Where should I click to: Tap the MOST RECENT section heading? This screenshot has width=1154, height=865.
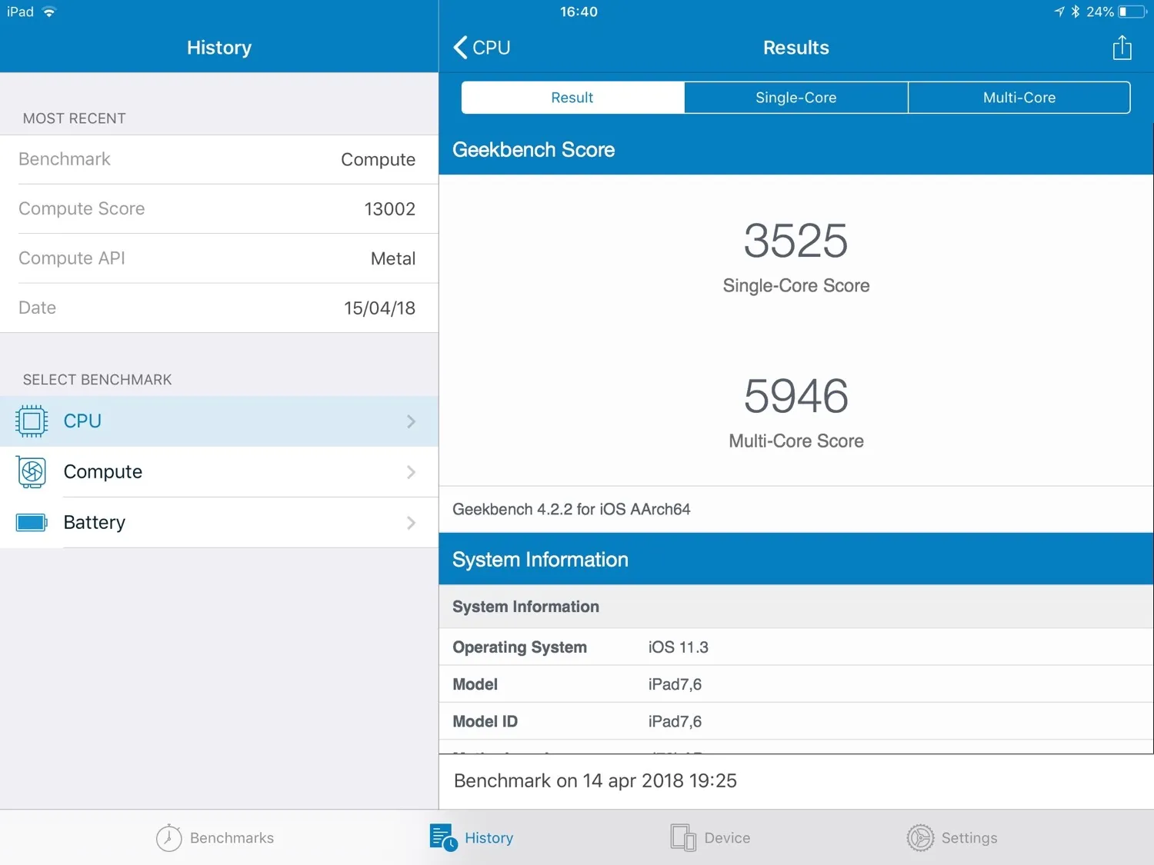pyautogui.click(x=75, y=118)
